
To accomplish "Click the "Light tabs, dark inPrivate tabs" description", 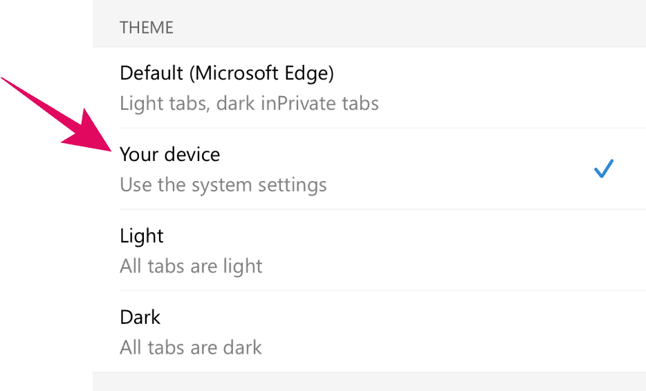I will coord(249,104).
